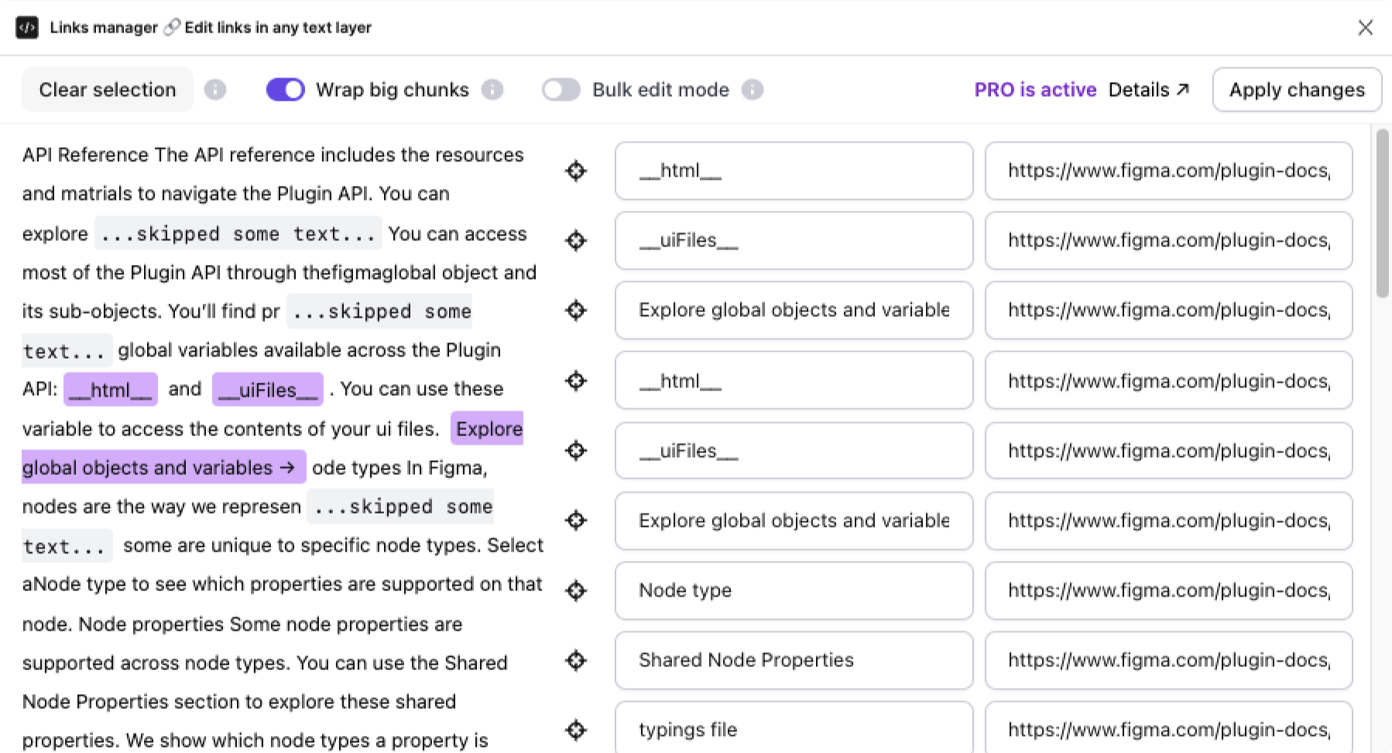Click the target icon beside Shared Node Properties
The image size is (1392, 753).
[575, 660]
